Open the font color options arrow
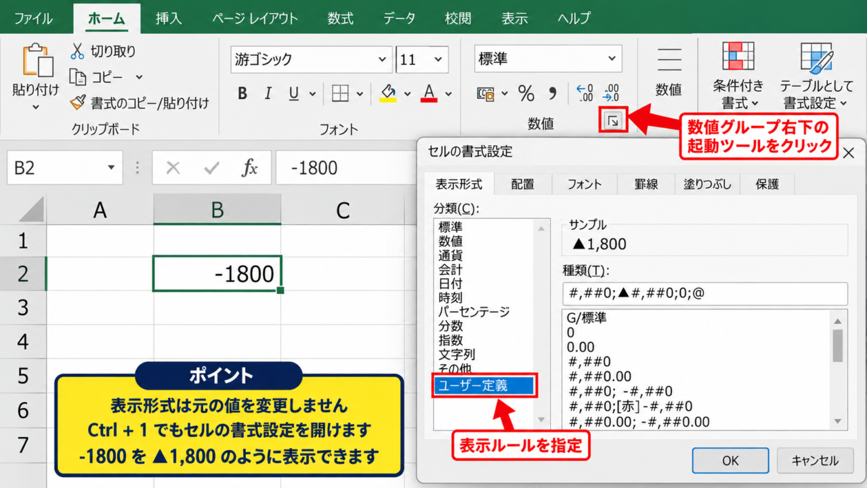Viewport: 867px width, 488px height. click(x=448, y=94)
